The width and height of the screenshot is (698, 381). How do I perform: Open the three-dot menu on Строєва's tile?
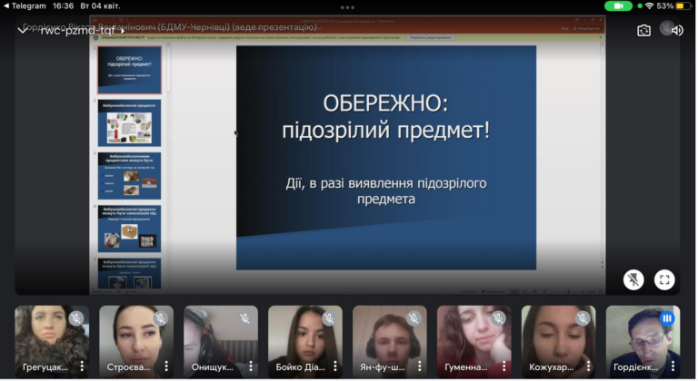click(166, 366)
